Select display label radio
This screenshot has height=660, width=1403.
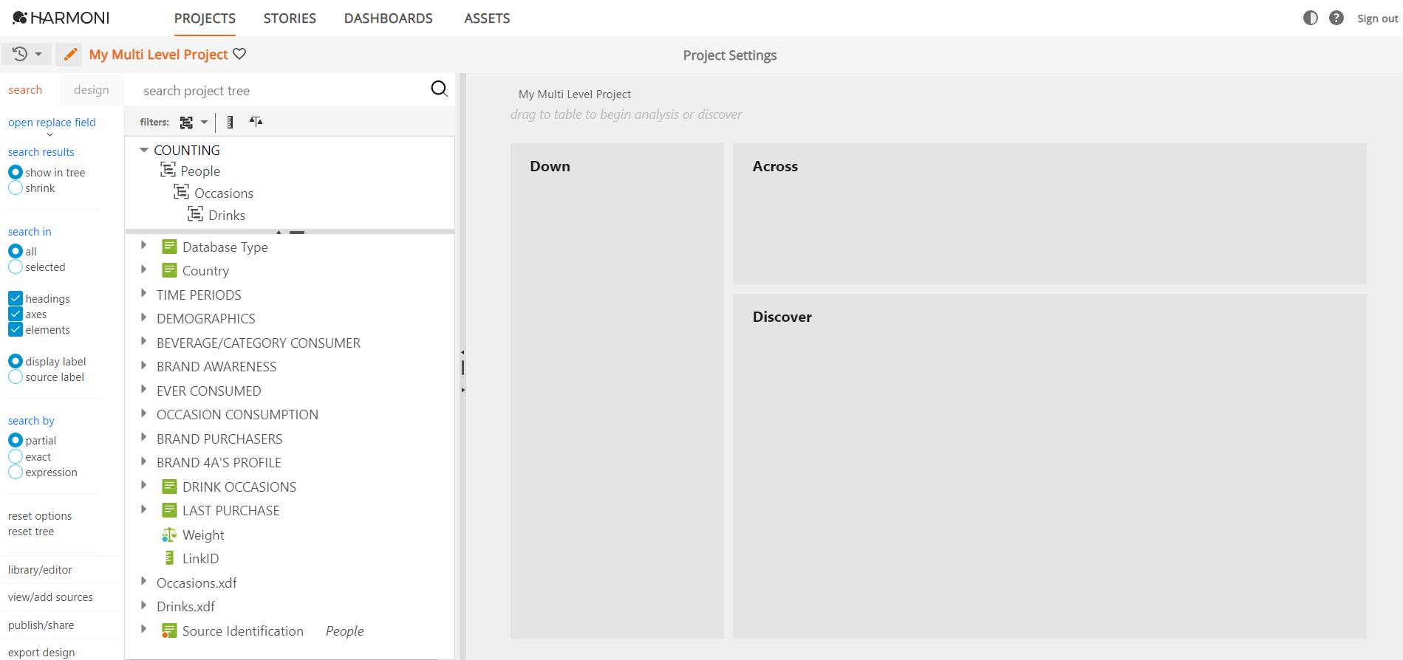click(16, 361)
